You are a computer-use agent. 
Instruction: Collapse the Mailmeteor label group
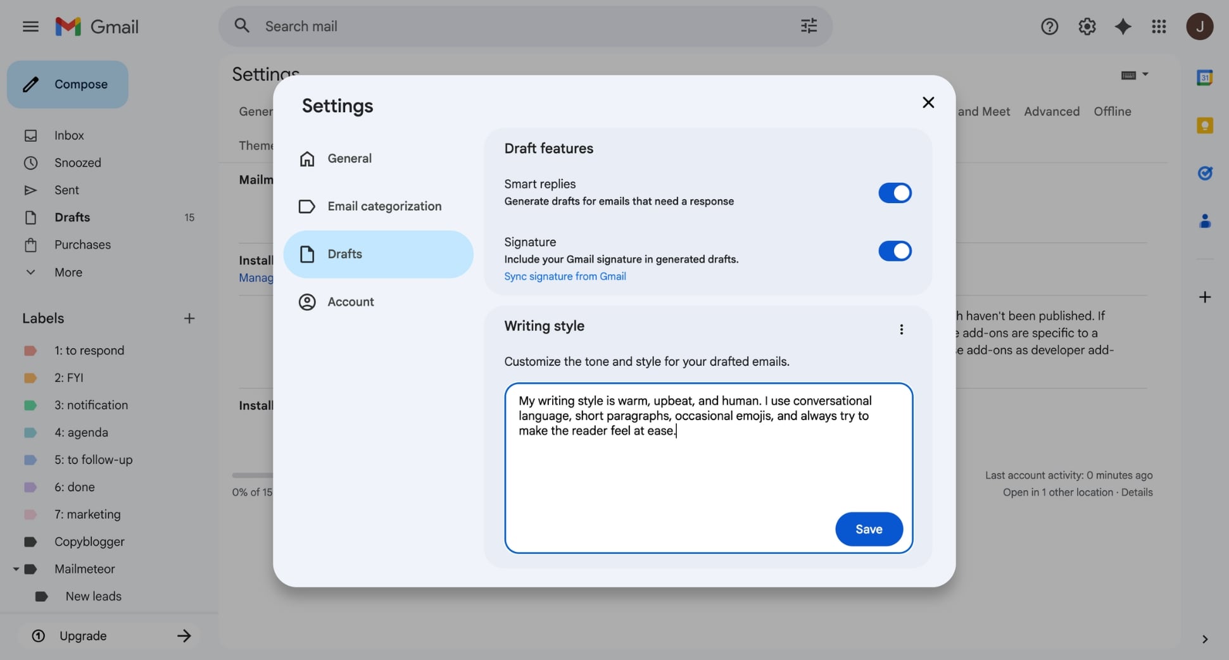[16, 569]
